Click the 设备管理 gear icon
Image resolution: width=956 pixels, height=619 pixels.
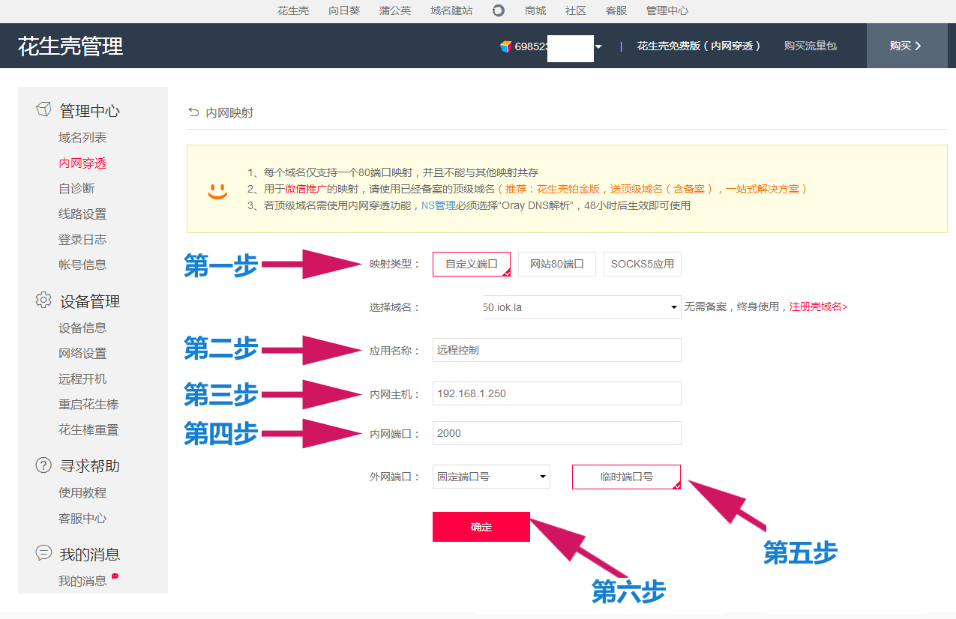click(43, 301)
